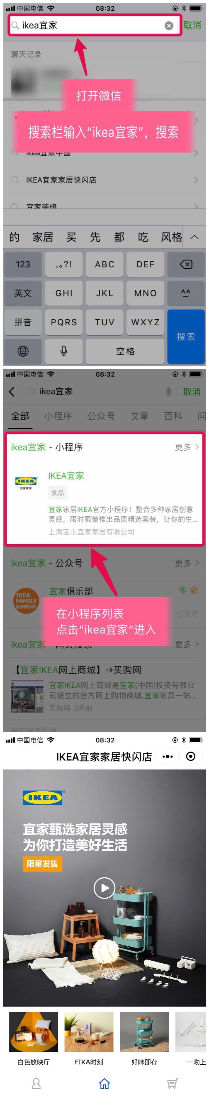
Task: Tap the blue 搜索 key
Action: click(x=186, y=337)
